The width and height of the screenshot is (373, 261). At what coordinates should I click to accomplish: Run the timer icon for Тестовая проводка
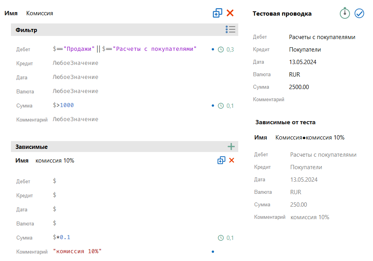[x=344, y=13]
